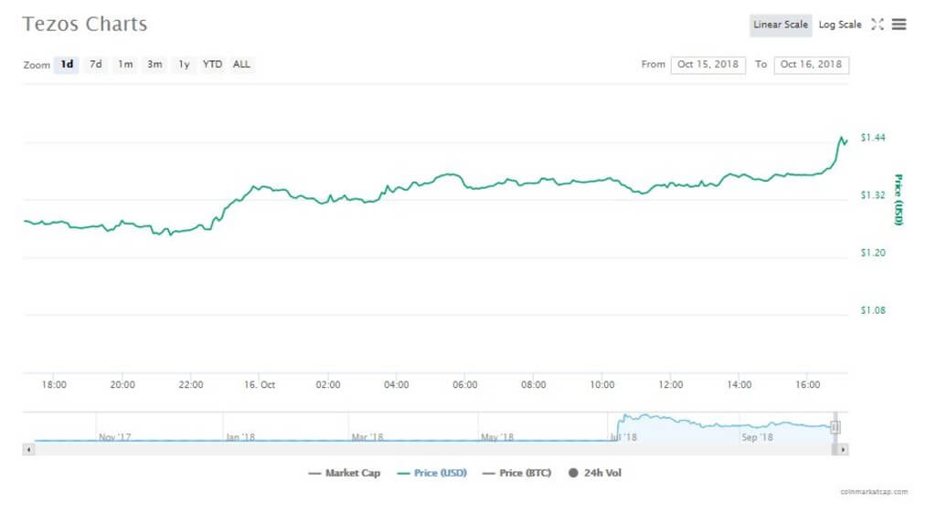Show the Price (BTC) series
936x523 pixels.
click(x=517, y=473)
